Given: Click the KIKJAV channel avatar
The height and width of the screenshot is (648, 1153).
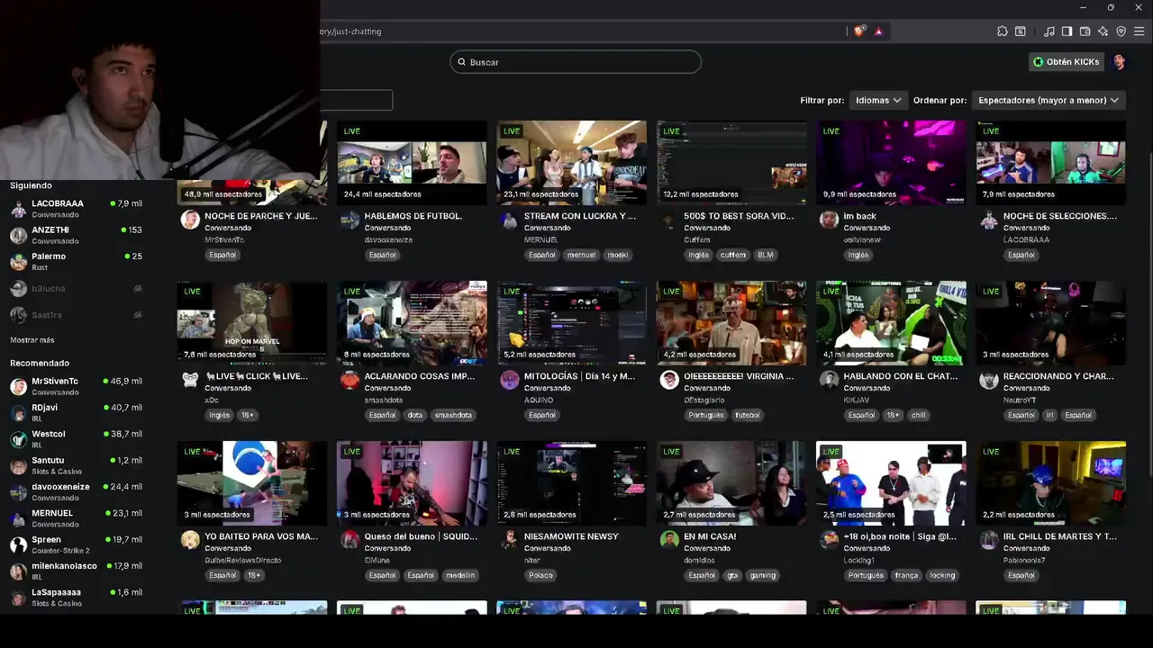Looking at the screenshot, I should point(829,380).
